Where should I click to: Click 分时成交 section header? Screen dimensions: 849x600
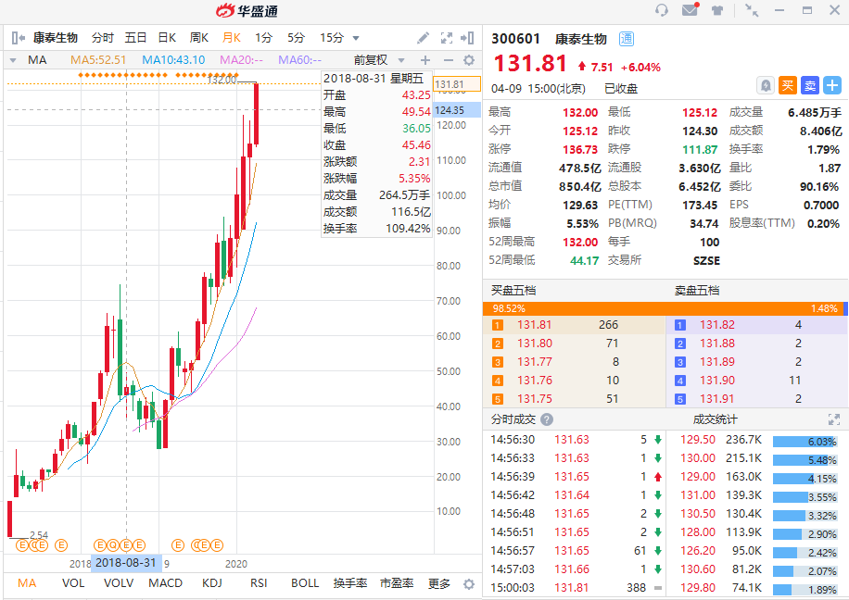(x=513, y=419)
